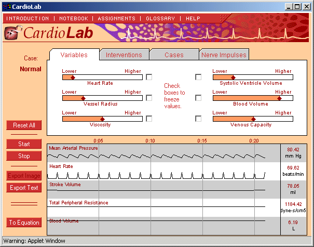The height and width of the screenshot is (247, 314).
Task: Click the 80.42 mm Hg readout
Action: pos(293,153)
